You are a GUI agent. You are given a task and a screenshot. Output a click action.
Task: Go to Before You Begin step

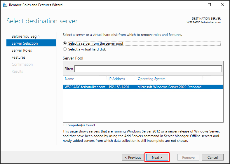[25, 36]
